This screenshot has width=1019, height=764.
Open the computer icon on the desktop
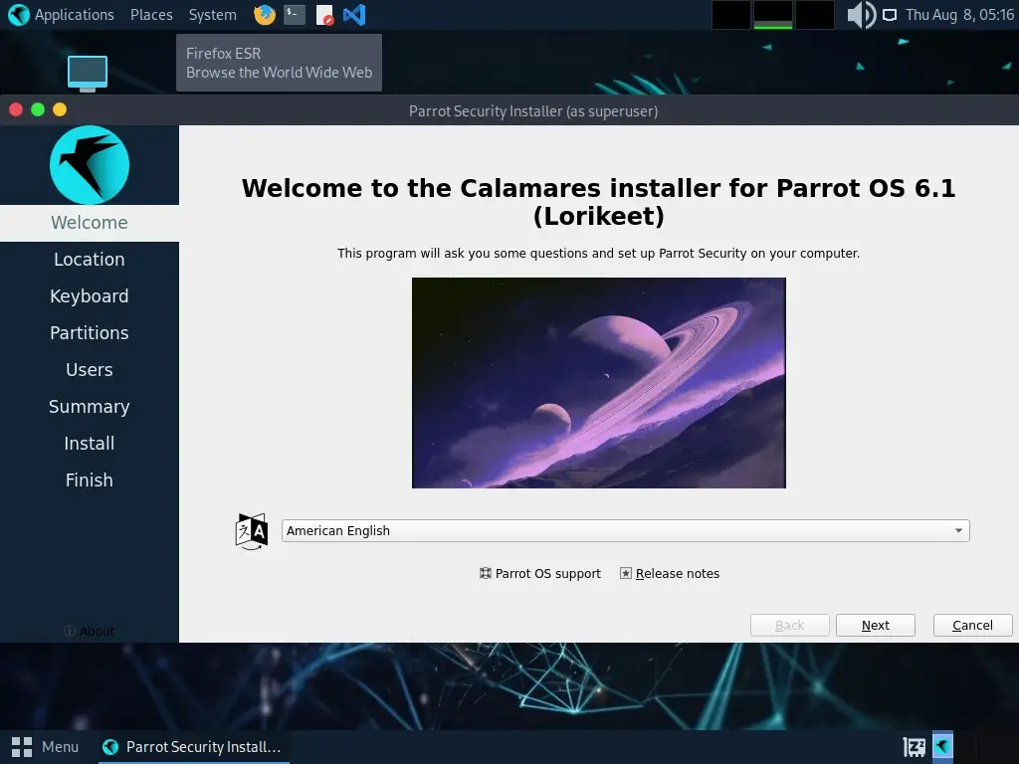88,73
